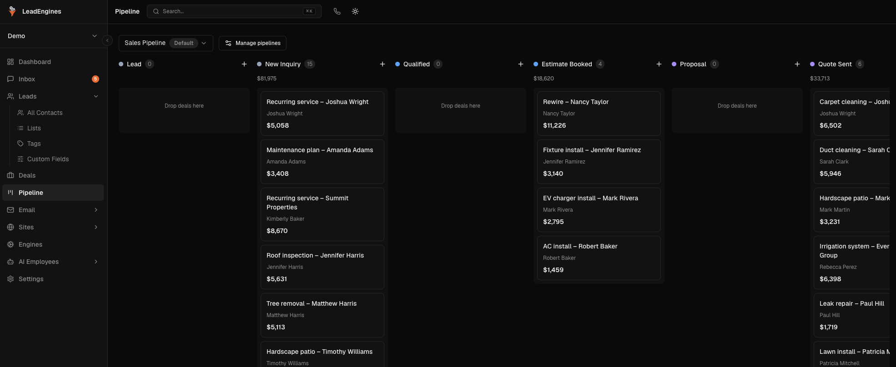Open the Sales Pipeline selector dropdown
The height and width of the screenshot is (367, 896).
(x=166, y=43)
